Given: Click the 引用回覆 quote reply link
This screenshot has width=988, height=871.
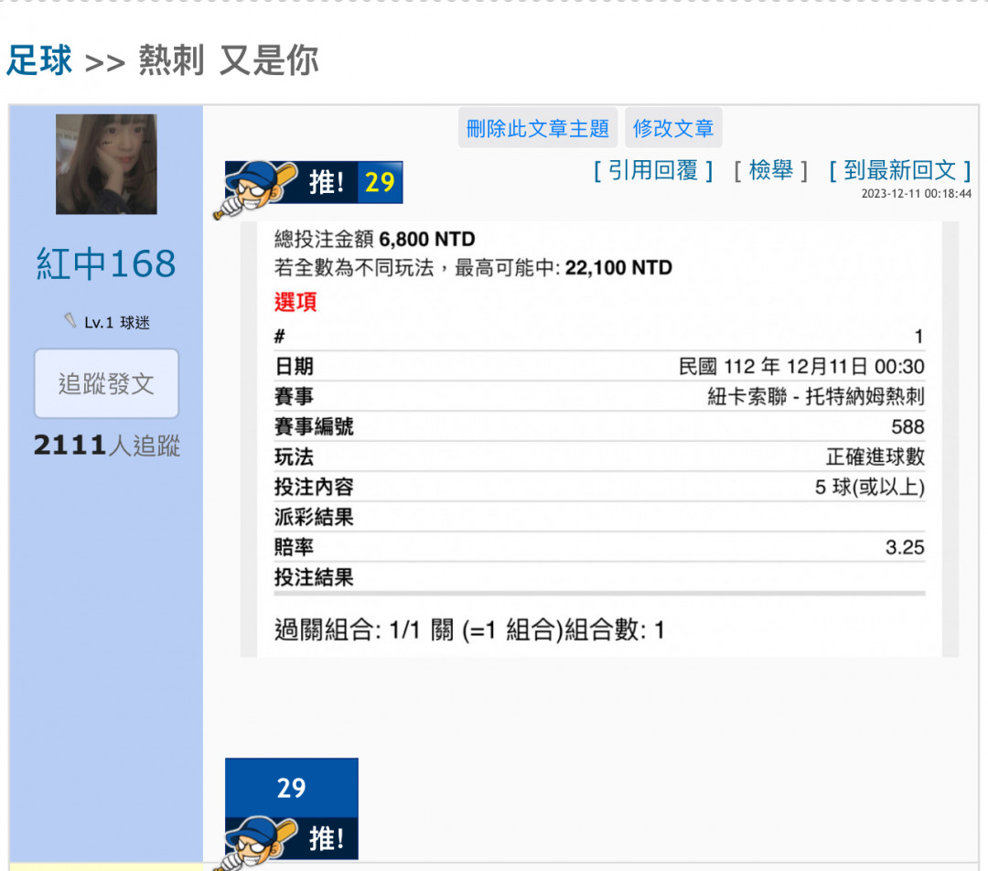Looking at the screenshot, I should coord(653,170).
